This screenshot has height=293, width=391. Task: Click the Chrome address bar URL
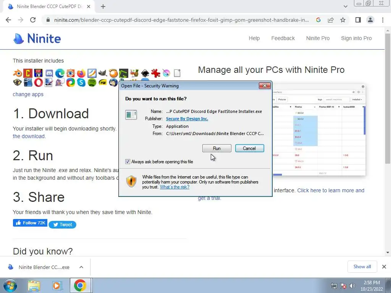coord(181,20)
